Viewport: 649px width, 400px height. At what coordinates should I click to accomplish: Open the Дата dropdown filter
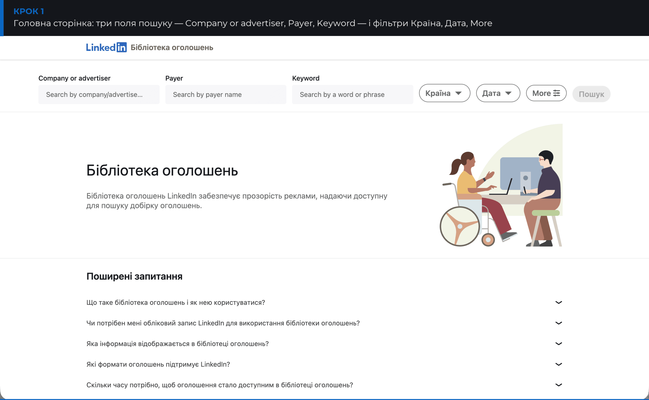coord(498,93)
